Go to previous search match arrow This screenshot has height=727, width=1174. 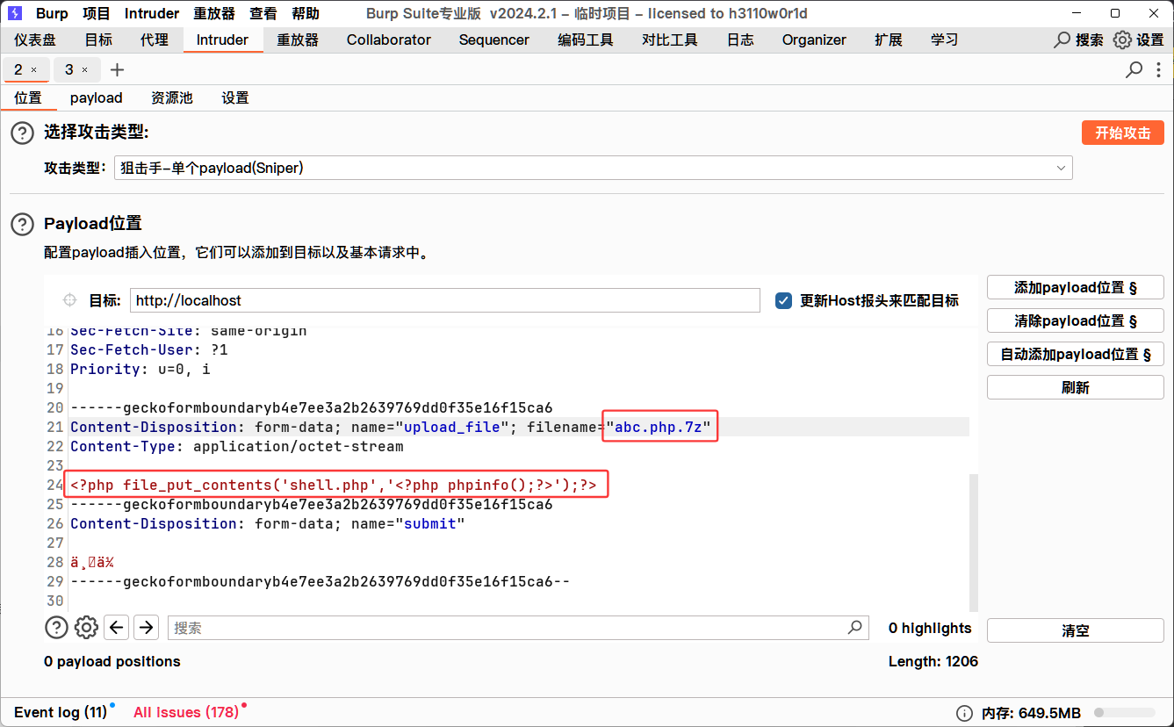pos(117,627)
